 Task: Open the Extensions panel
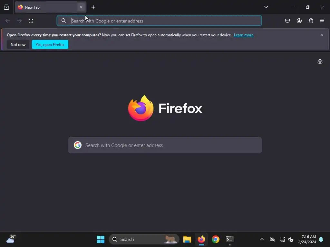pos(311,21)
